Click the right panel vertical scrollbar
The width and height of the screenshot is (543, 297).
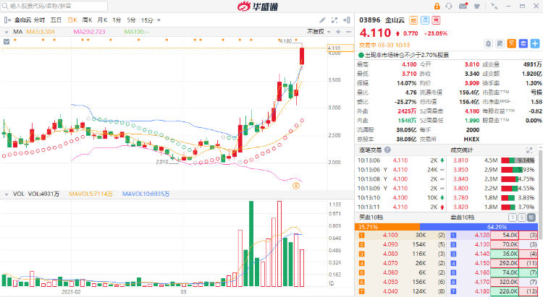click(540, 194)
